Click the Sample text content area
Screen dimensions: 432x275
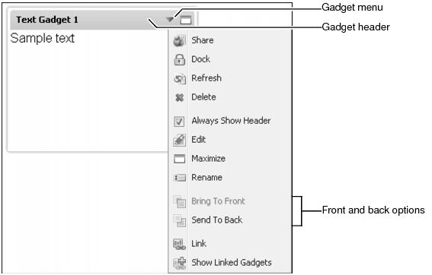(x=43, y=38)
